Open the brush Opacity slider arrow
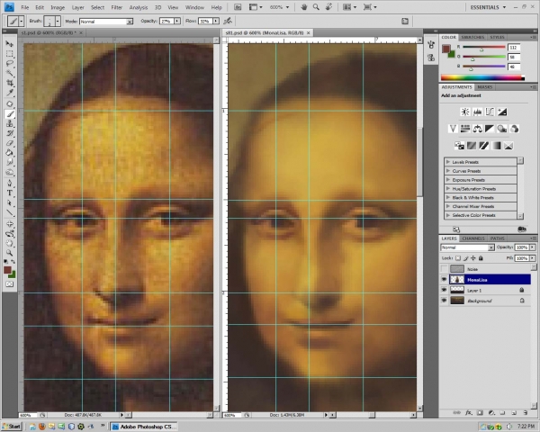The image size is (540, 432). [x=177, y=22]
